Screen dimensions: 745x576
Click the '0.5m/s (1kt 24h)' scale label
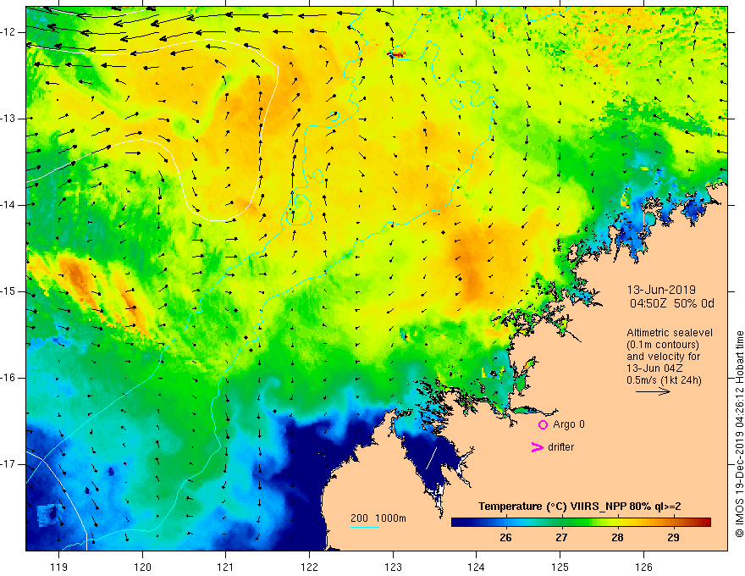click(x=664, y=380)
